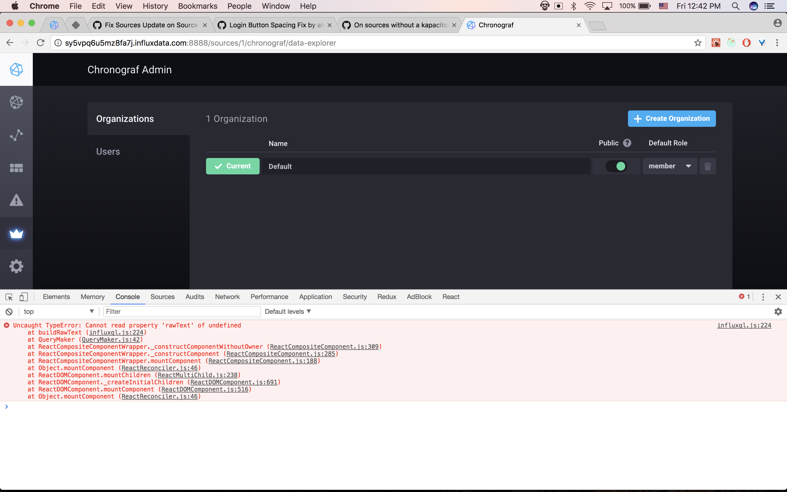Open the Dashboards grid icon

(x=16, y=168)
